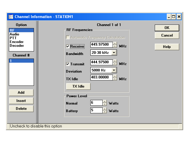Screen dimensions: 189x142
Task: Select Audio in the Option list
Action: [14, 34]
